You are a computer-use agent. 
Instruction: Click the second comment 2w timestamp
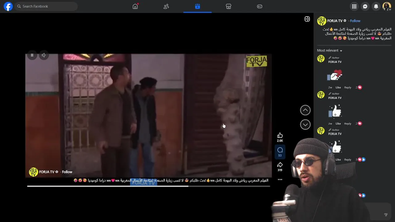pos(330,124)
